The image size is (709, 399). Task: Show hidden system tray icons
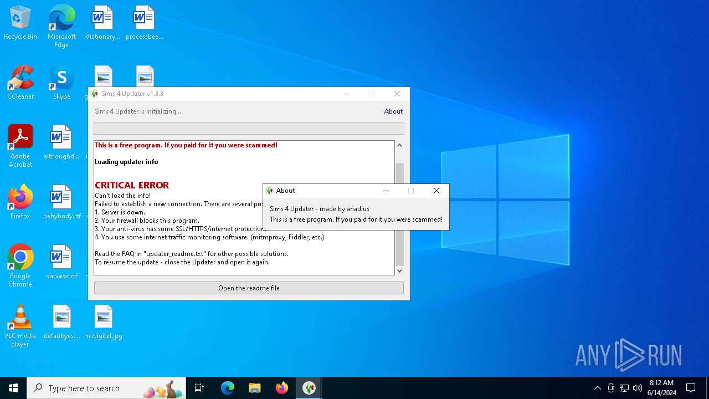(597, 388)
